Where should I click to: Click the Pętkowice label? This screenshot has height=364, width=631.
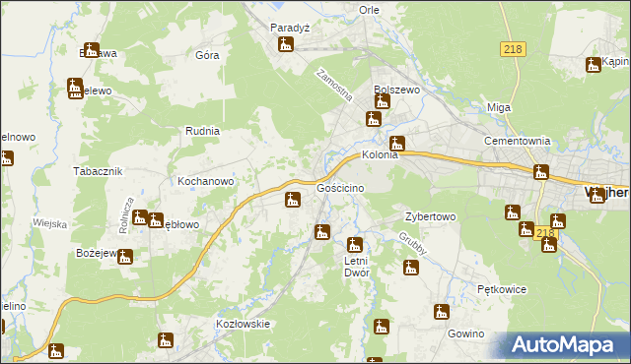coord(502,289)
